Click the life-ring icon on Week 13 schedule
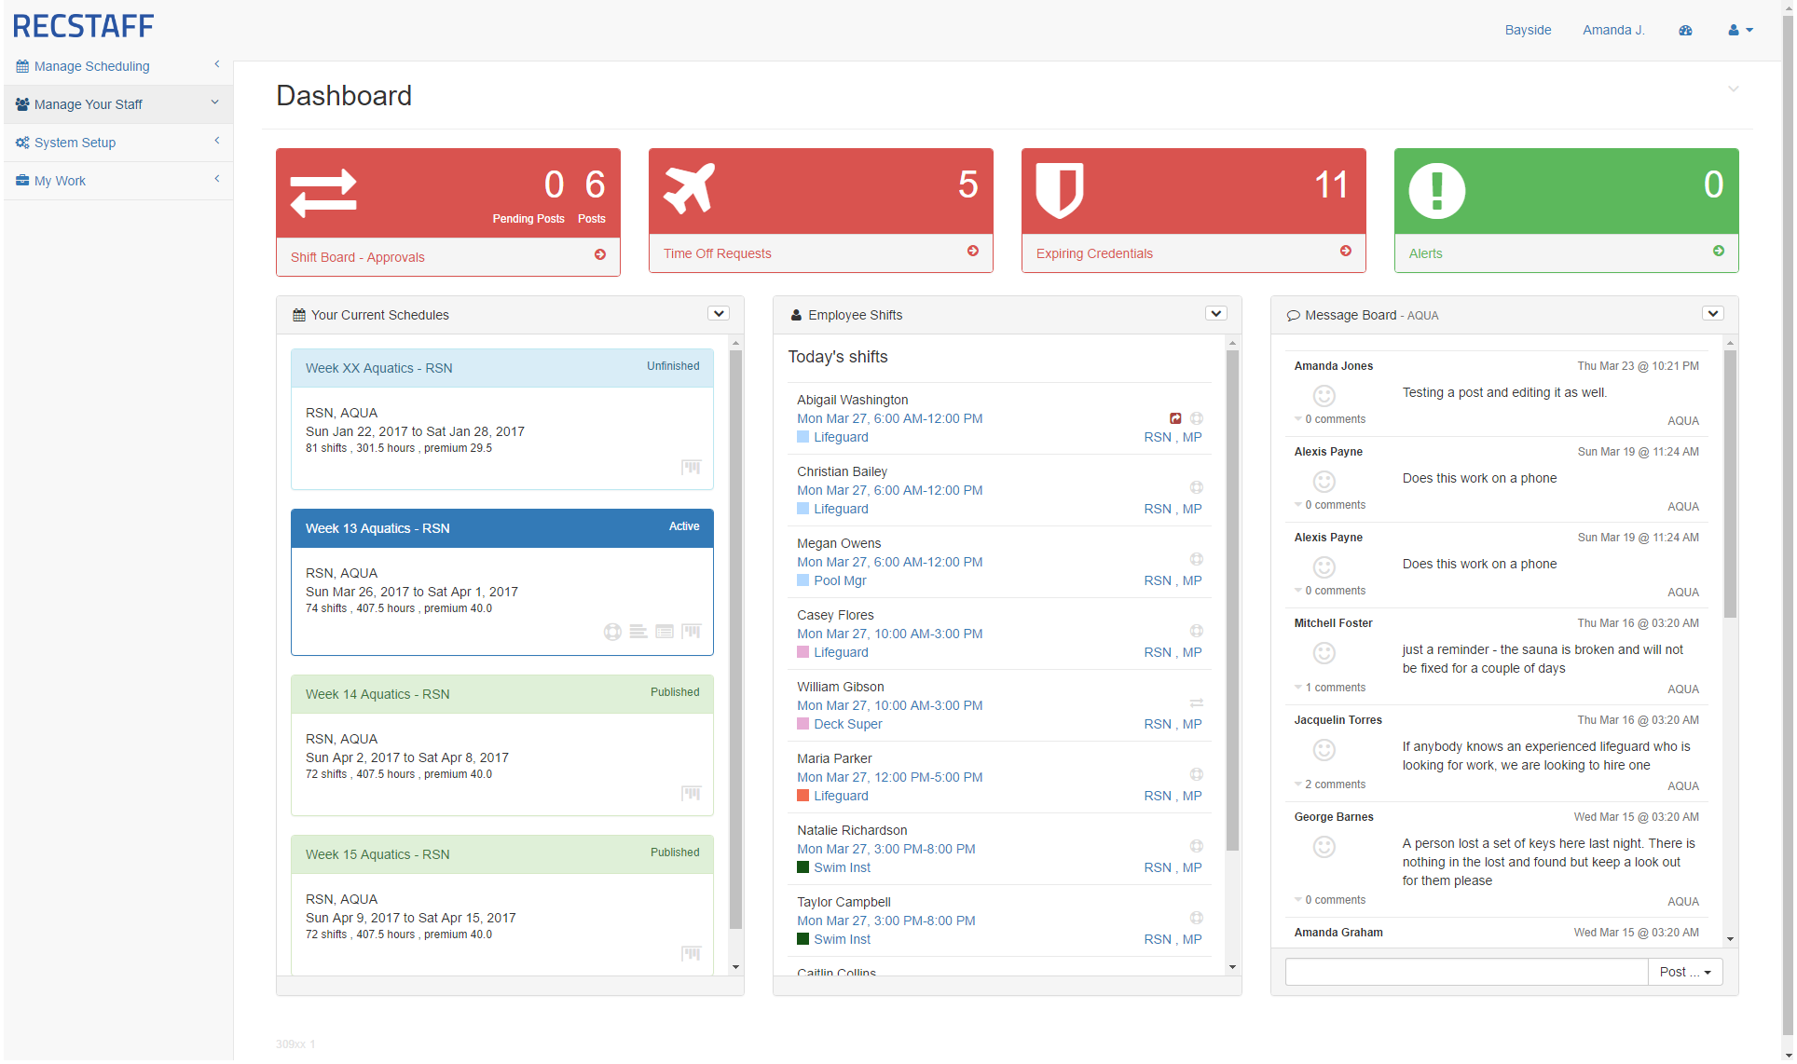The image size is (1797, 1064). click(x=612, y=632)
